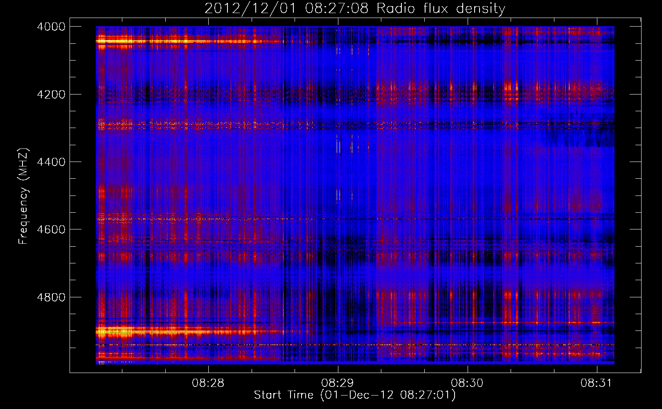This screenshot has height=409, width=662.
Task: Click the 4400 frequency tick label
Action: click(x=51, y=162)
